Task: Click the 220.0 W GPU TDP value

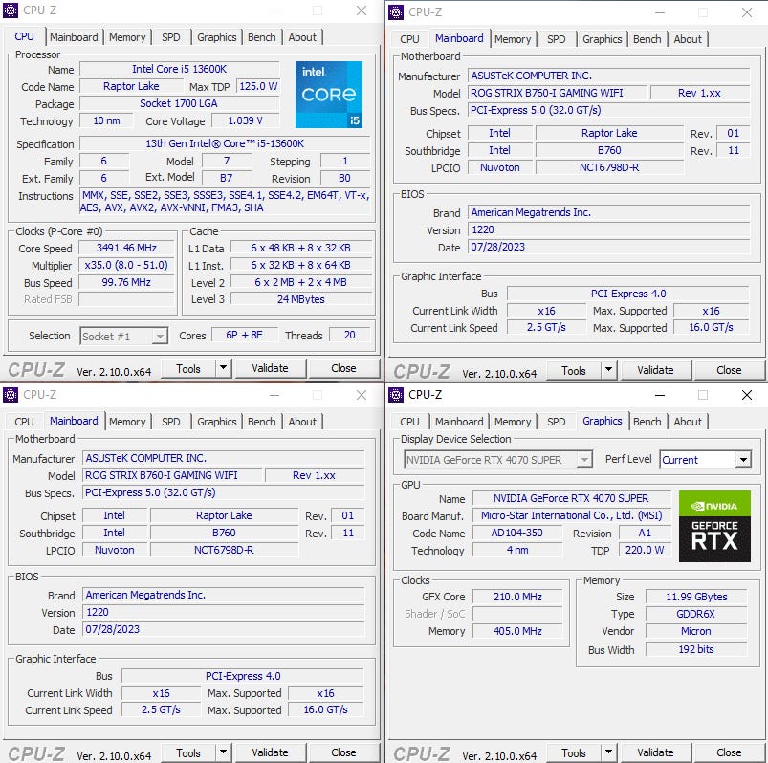Action: click(645, 550)
